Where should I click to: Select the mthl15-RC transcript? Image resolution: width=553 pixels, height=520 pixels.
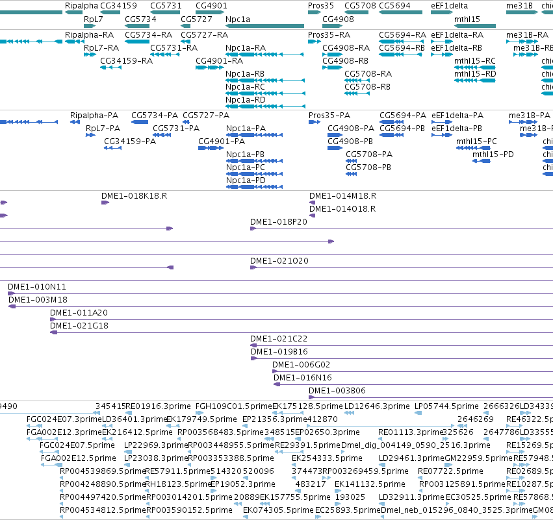475,68
